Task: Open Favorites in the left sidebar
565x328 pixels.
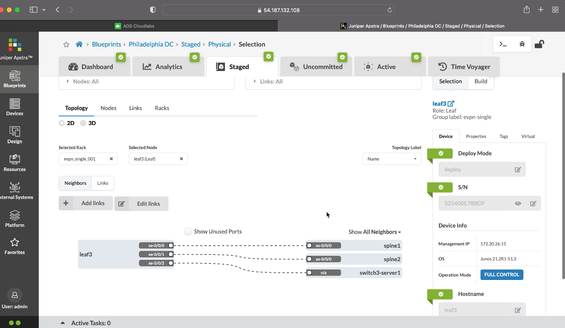Action: (x=15, y=246)
